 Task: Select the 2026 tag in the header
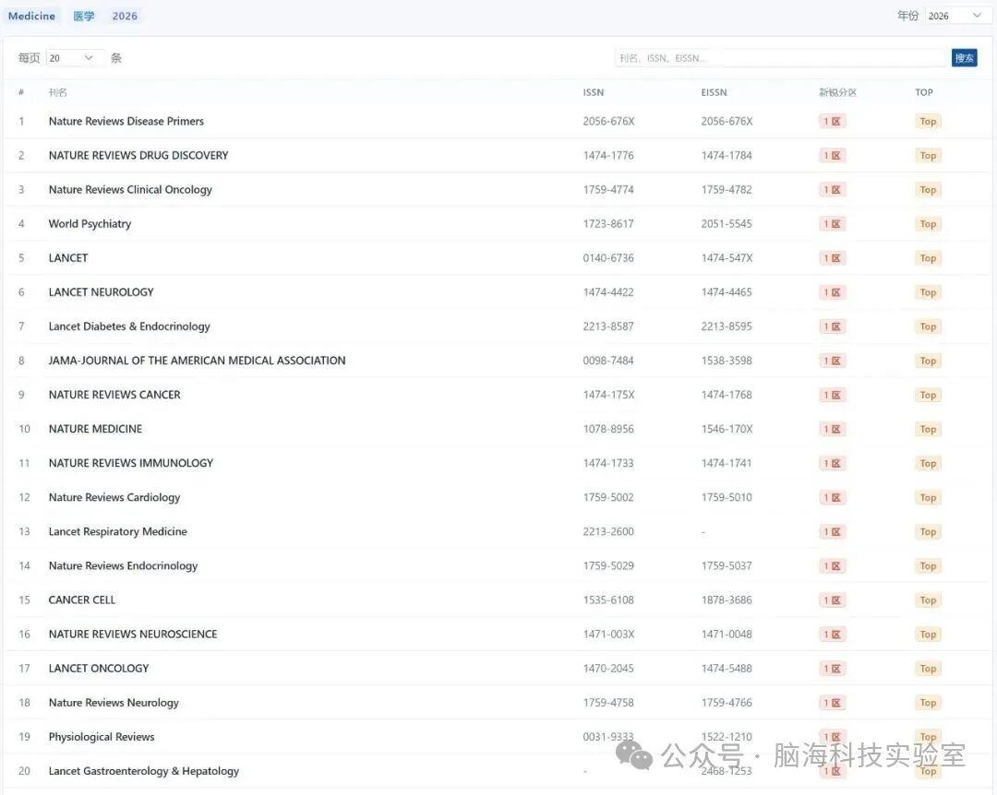[x=125, y=16]
